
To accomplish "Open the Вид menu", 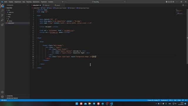I will click(x=23, y=2).
